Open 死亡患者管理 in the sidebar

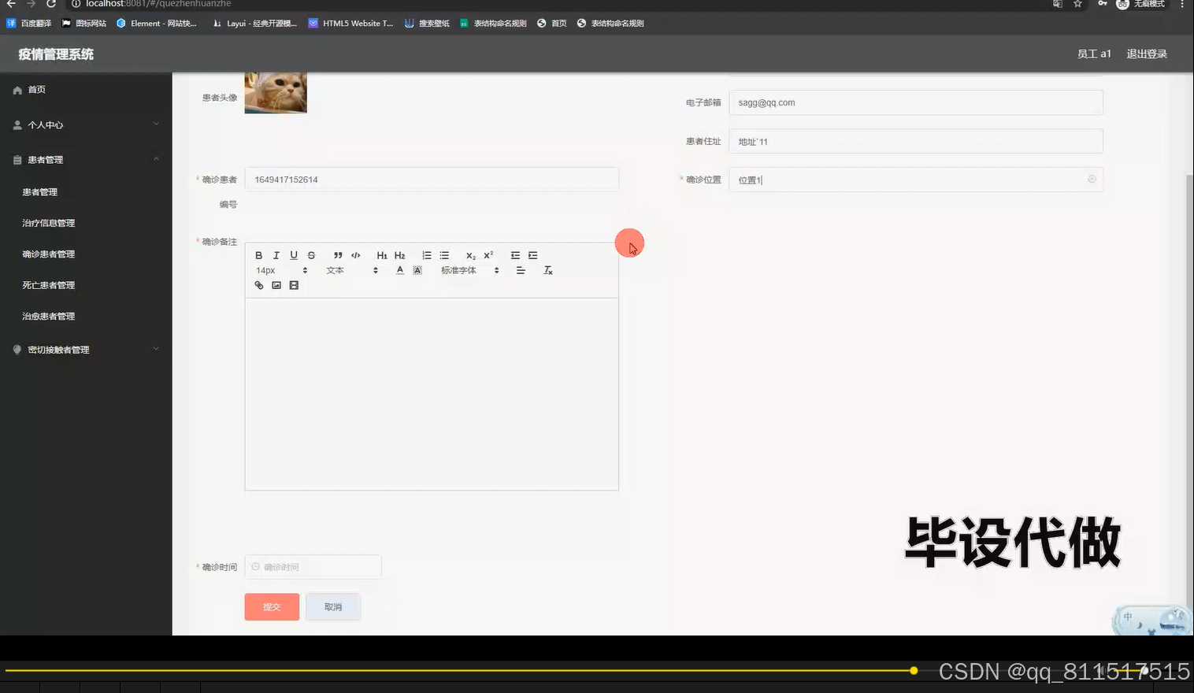[x=48, y=285]
